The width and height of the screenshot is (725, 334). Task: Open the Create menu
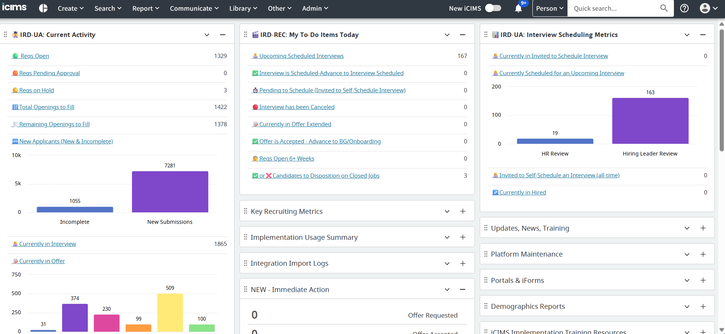click(x=71, y=8)
